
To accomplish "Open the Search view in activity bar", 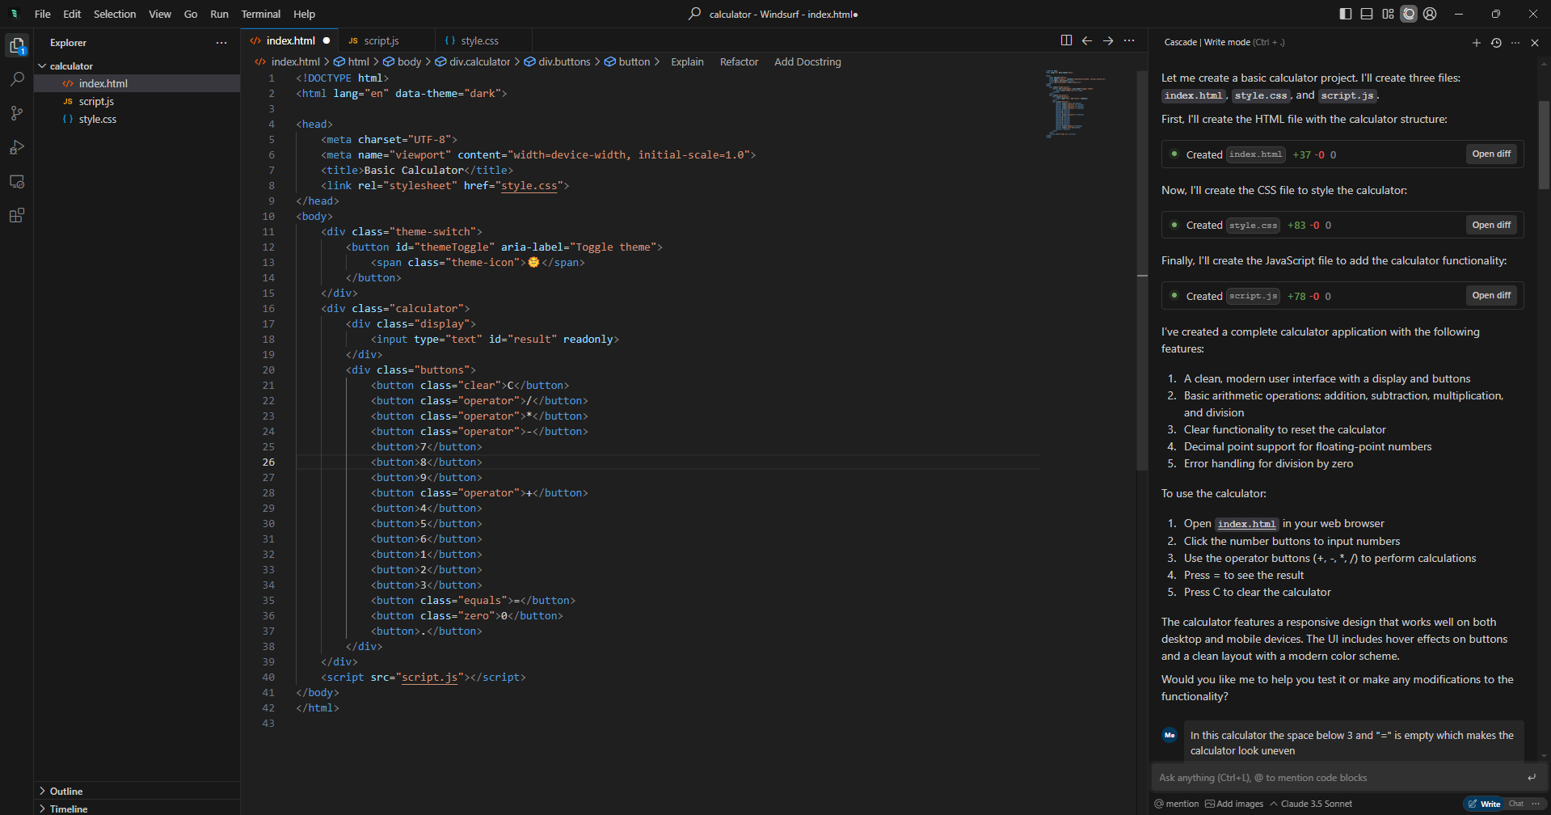I will pyautogui.click(x=17, y=79).
